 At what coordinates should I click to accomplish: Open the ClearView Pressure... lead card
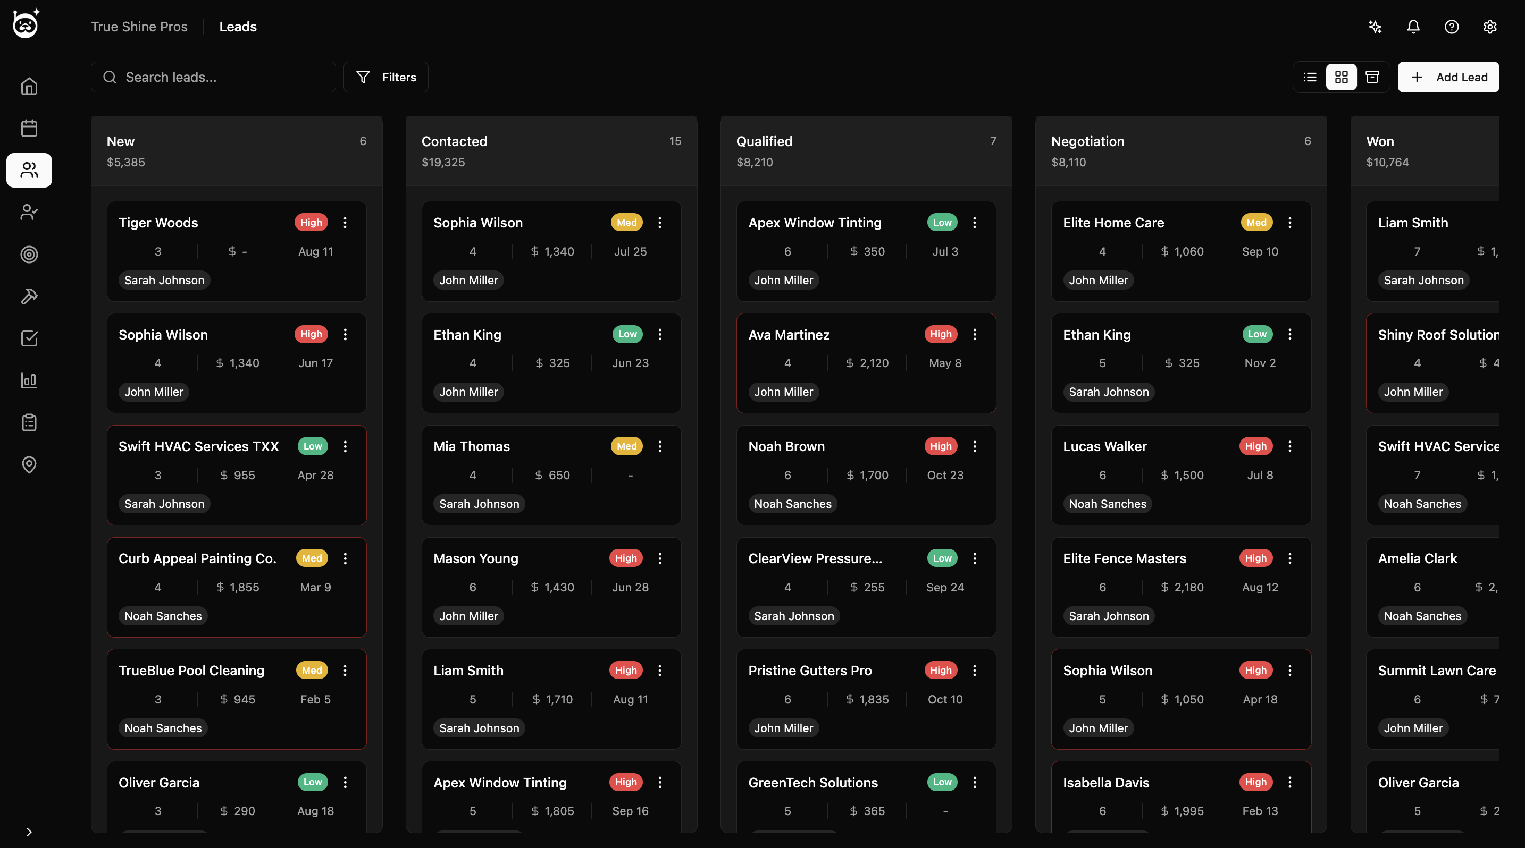pyautogui.click(x=867, y=587)
